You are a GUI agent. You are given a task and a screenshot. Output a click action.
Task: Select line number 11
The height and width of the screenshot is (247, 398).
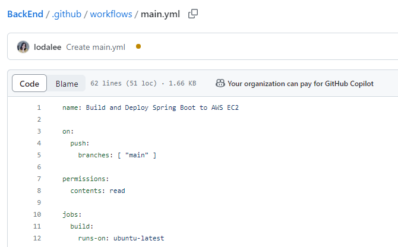pyautogui.click(x=37, y=226)
